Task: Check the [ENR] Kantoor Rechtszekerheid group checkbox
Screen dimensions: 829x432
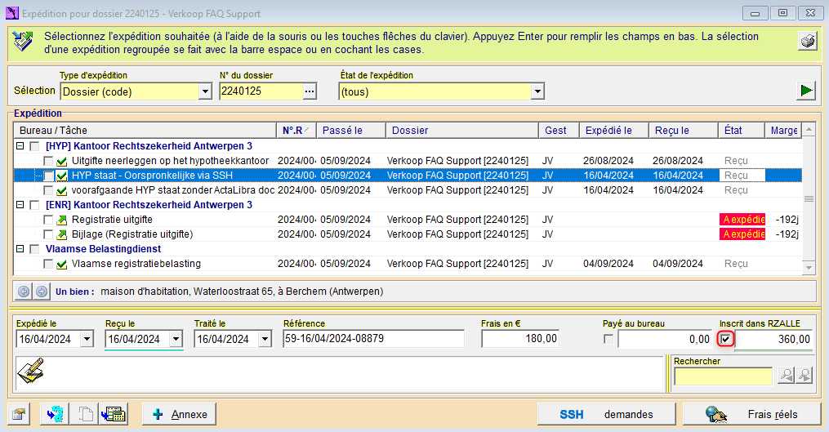Action: [x=34, y=205]
